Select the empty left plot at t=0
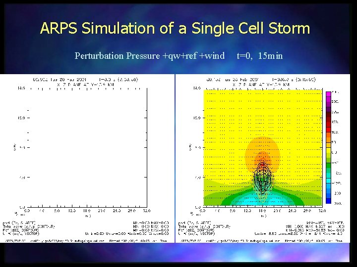This screenshot has height=267, width=357. [87, 147]
